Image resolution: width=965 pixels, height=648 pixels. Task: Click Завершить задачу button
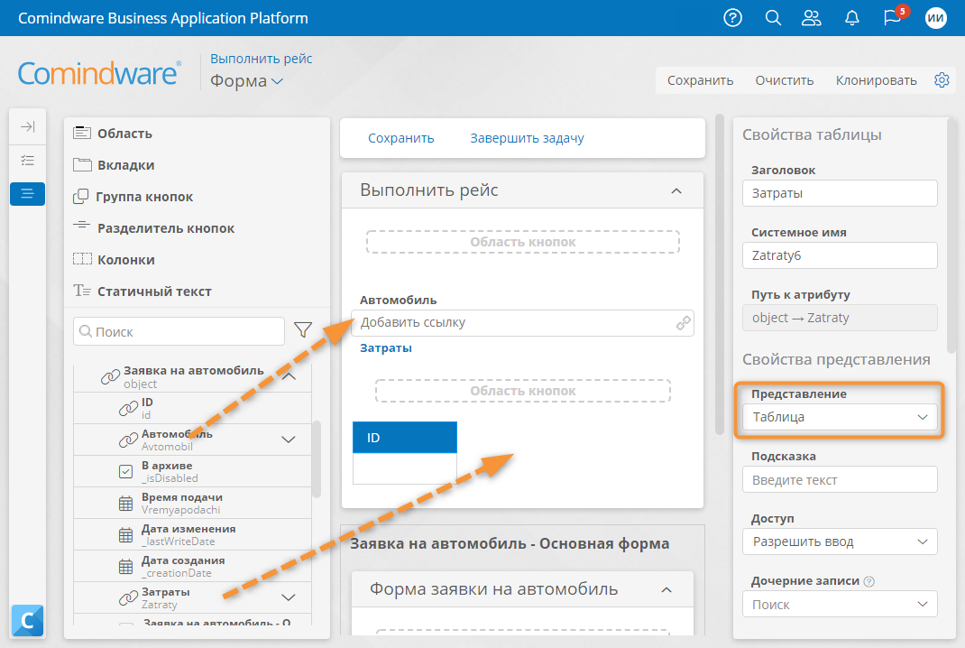[527, 138]
